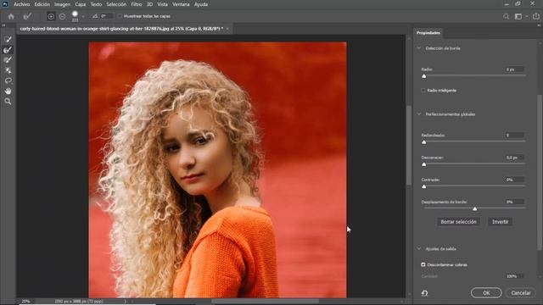Image resolution: width=543 pixels, height=305 pixels.
Task: Open the Vista menu
Action: pos(162,4)
